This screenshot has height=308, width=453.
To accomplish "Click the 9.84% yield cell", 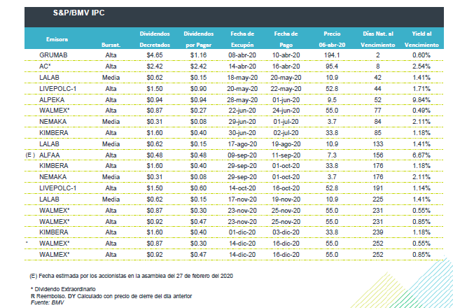I will [x=421, y=100].
